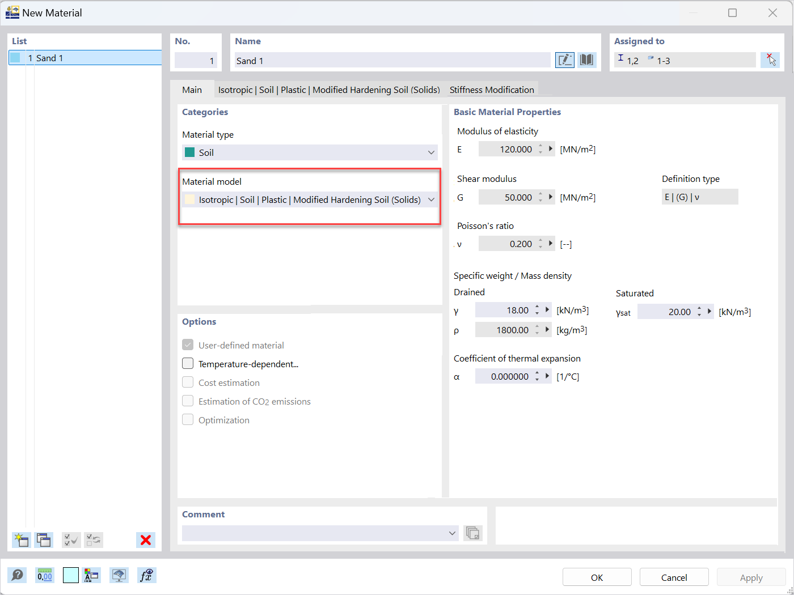The image size is (794, 595).
Task: Toggle the Optimization checkbox
Action: (188, 420)
